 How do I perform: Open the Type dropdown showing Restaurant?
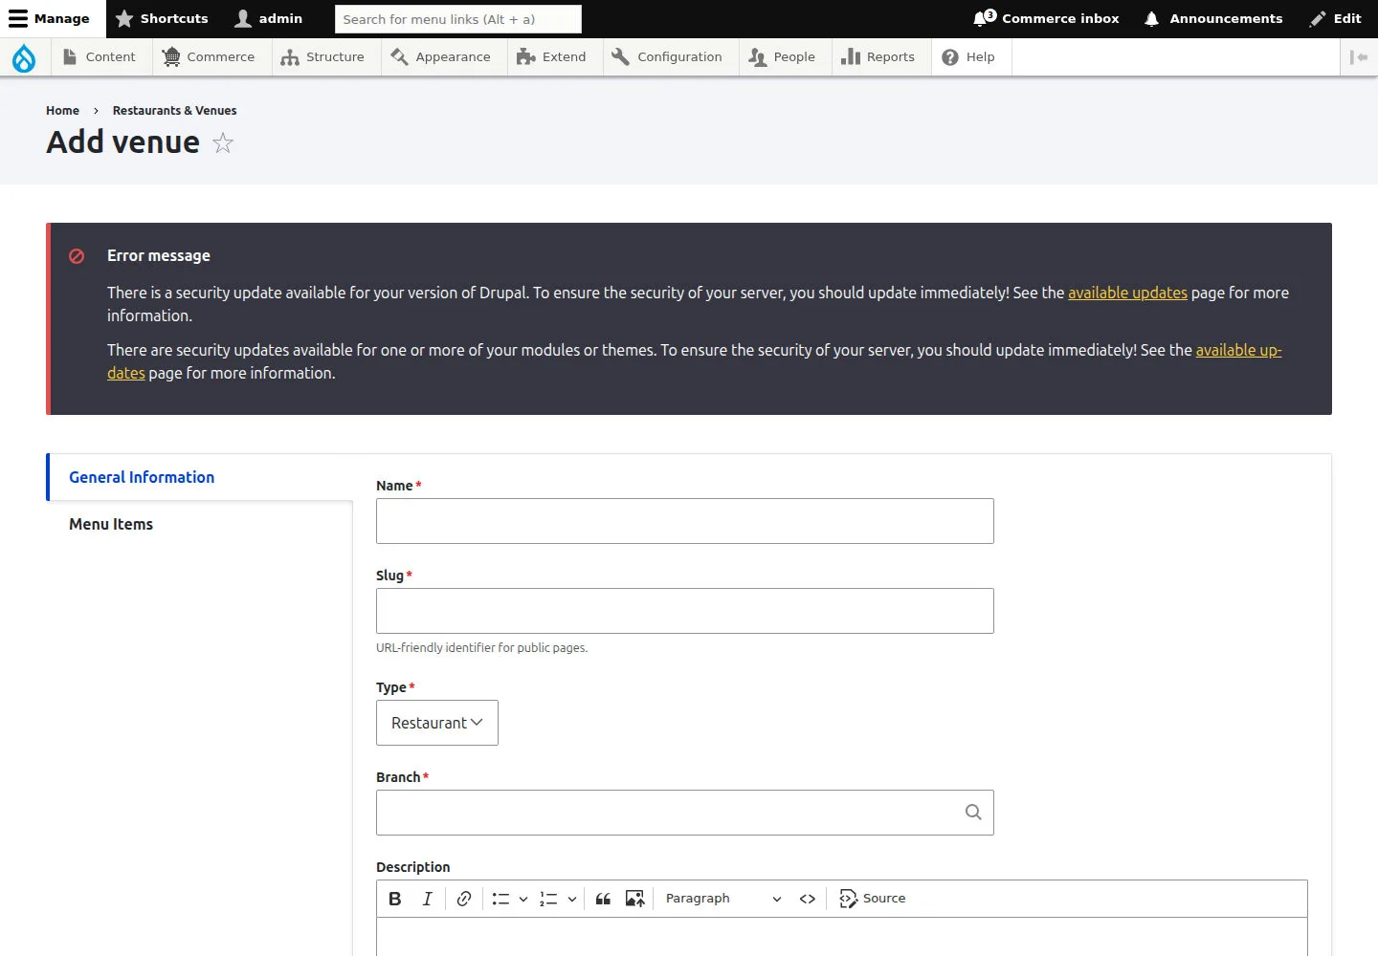437,723
